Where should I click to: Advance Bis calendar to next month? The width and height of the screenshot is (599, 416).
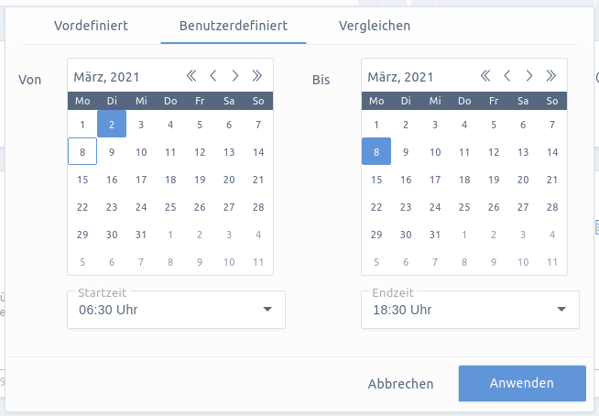(x=529, y=76)
